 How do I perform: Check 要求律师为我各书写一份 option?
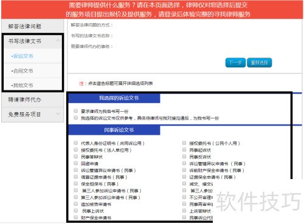pos(76,110)
